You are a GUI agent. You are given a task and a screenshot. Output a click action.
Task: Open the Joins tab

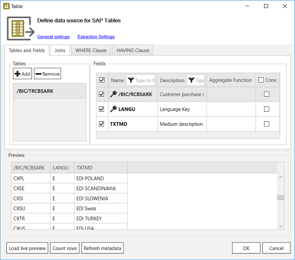tap(60, 50)
